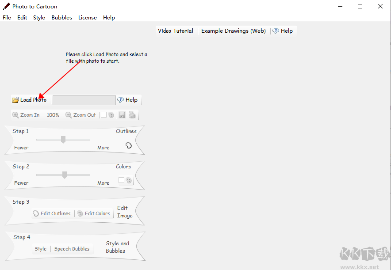Click the Load Photo button
391x270 pixels.
point(29,100)
